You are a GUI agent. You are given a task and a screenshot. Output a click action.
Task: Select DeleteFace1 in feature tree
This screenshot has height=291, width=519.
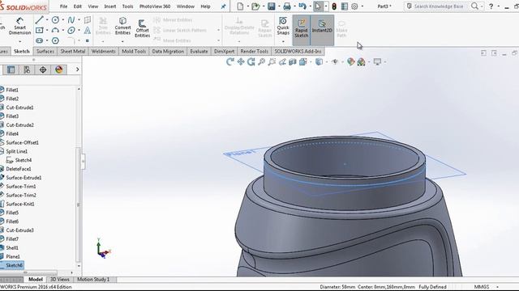click(x=19, y=169)
